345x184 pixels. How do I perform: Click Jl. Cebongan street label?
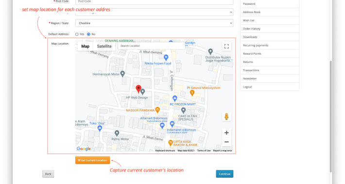click(x=172, y=80)
